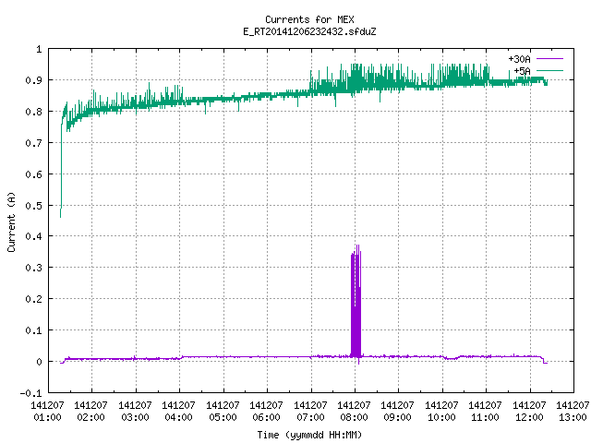Click the y-axis tick value -0.1
The width and height of the screenshot is (591, 443).
[30, 393]
